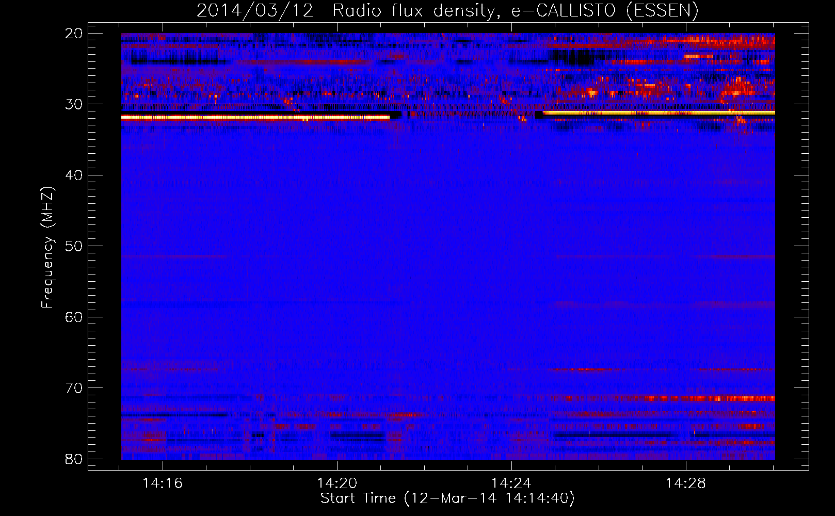The width and height of the screenshot is (835, 516).
Task: Click the frequency tick label 70
Action: pos(74,388)
